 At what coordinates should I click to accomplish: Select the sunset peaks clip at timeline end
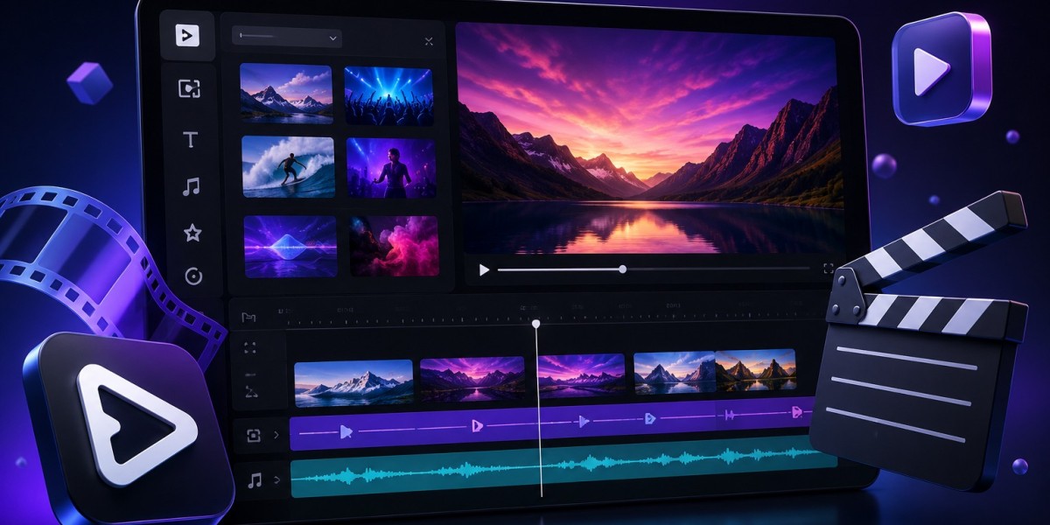pos(756,369)
